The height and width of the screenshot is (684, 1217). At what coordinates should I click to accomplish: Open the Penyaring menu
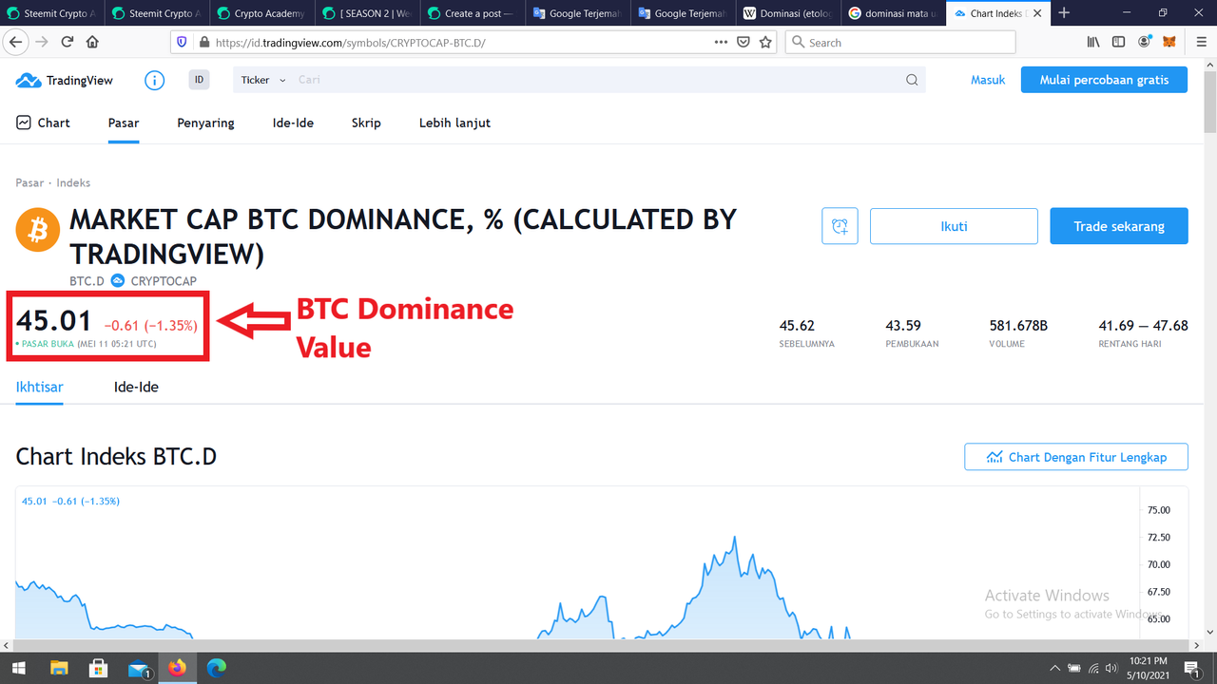click(x=205, y=123)
